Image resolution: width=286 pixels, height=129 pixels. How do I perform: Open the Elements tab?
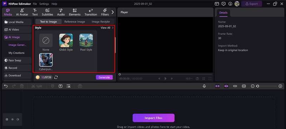pyautogui.click(x=75, y=12)
